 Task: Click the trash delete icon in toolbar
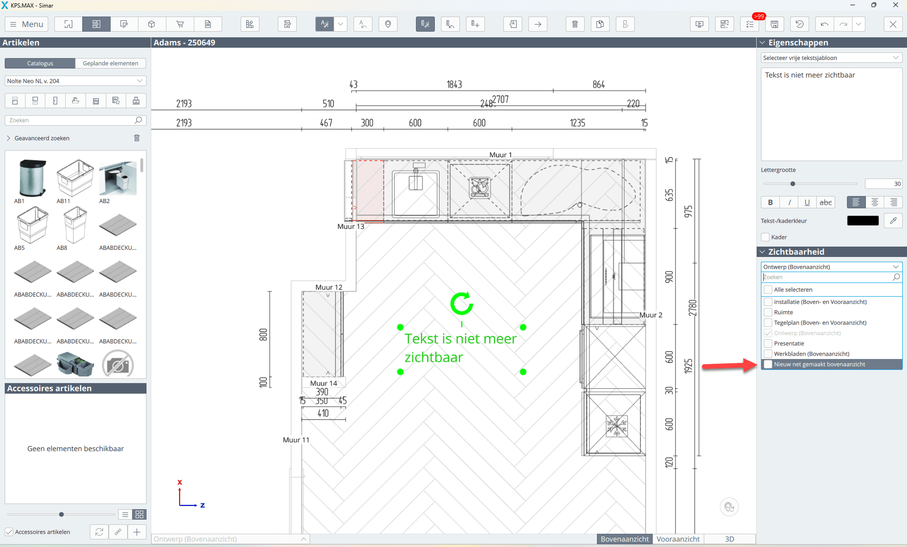[x=575, y=24]
